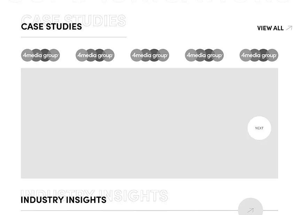Click the bold INDUSTRY INSIGHTS heading
The width and height of the screenshot is (300, 215).
(x=63, y=200)
